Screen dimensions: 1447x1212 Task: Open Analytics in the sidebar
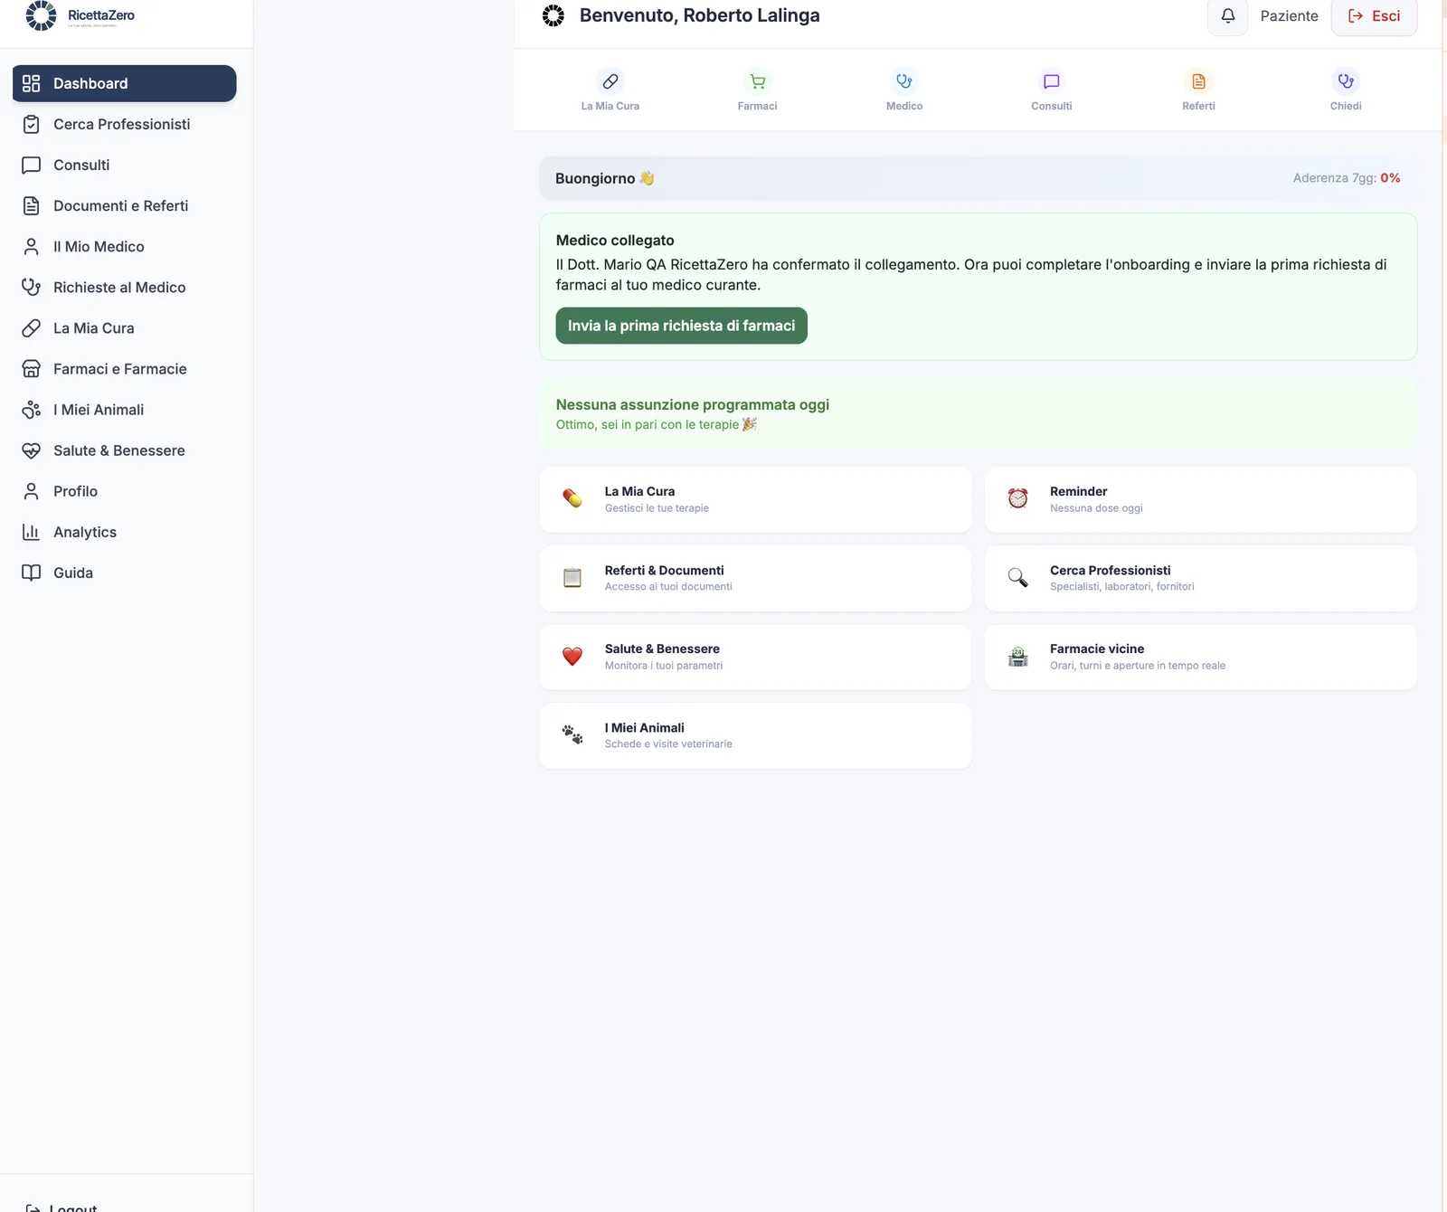[x=125, y=531]
